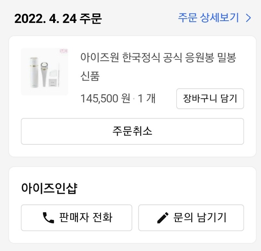Screen dimensions: 261x251
Task: Click the phone icon for seller call
Action: pyautogui.click(x=48, y=218)
